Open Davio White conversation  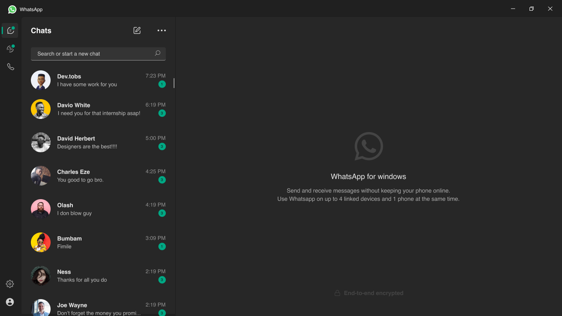click(x=99, y=109)
